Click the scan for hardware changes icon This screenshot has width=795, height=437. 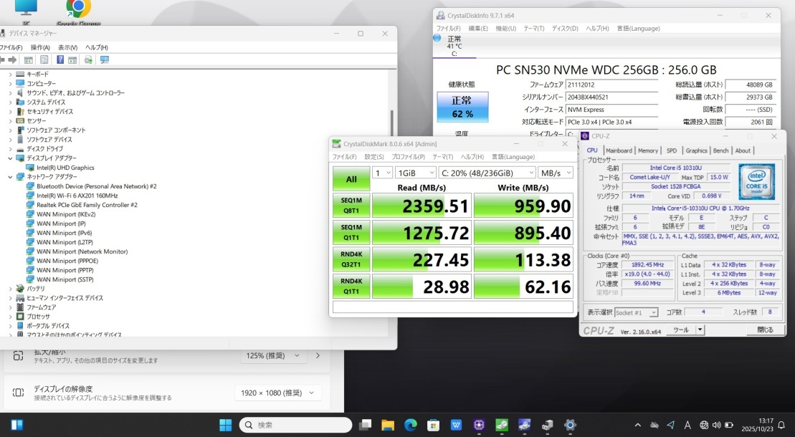click(105, 60)
